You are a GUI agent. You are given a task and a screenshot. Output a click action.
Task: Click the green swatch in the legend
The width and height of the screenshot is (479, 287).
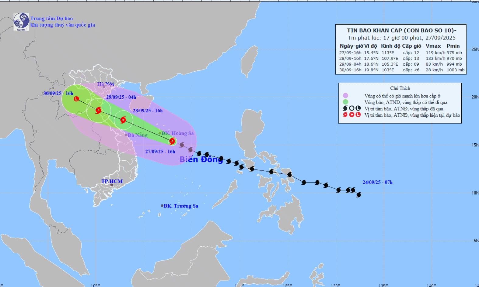coord(345,102)
